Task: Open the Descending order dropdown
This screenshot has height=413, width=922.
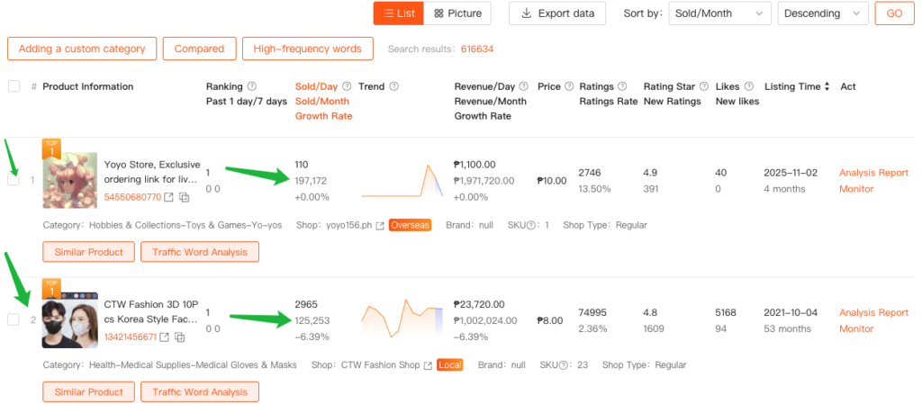Action: tap(823, 13)
